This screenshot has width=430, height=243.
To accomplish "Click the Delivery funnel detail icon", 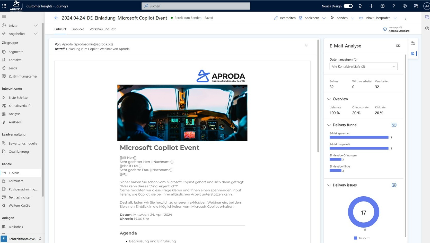I will point(394,125).
